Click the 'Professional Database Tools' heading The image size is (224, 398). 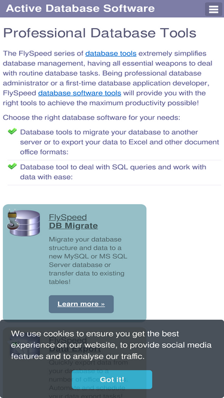coord(100,33)
